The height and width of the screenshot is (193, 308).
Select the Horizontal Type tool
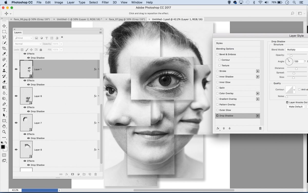click(x=4, y=109)
